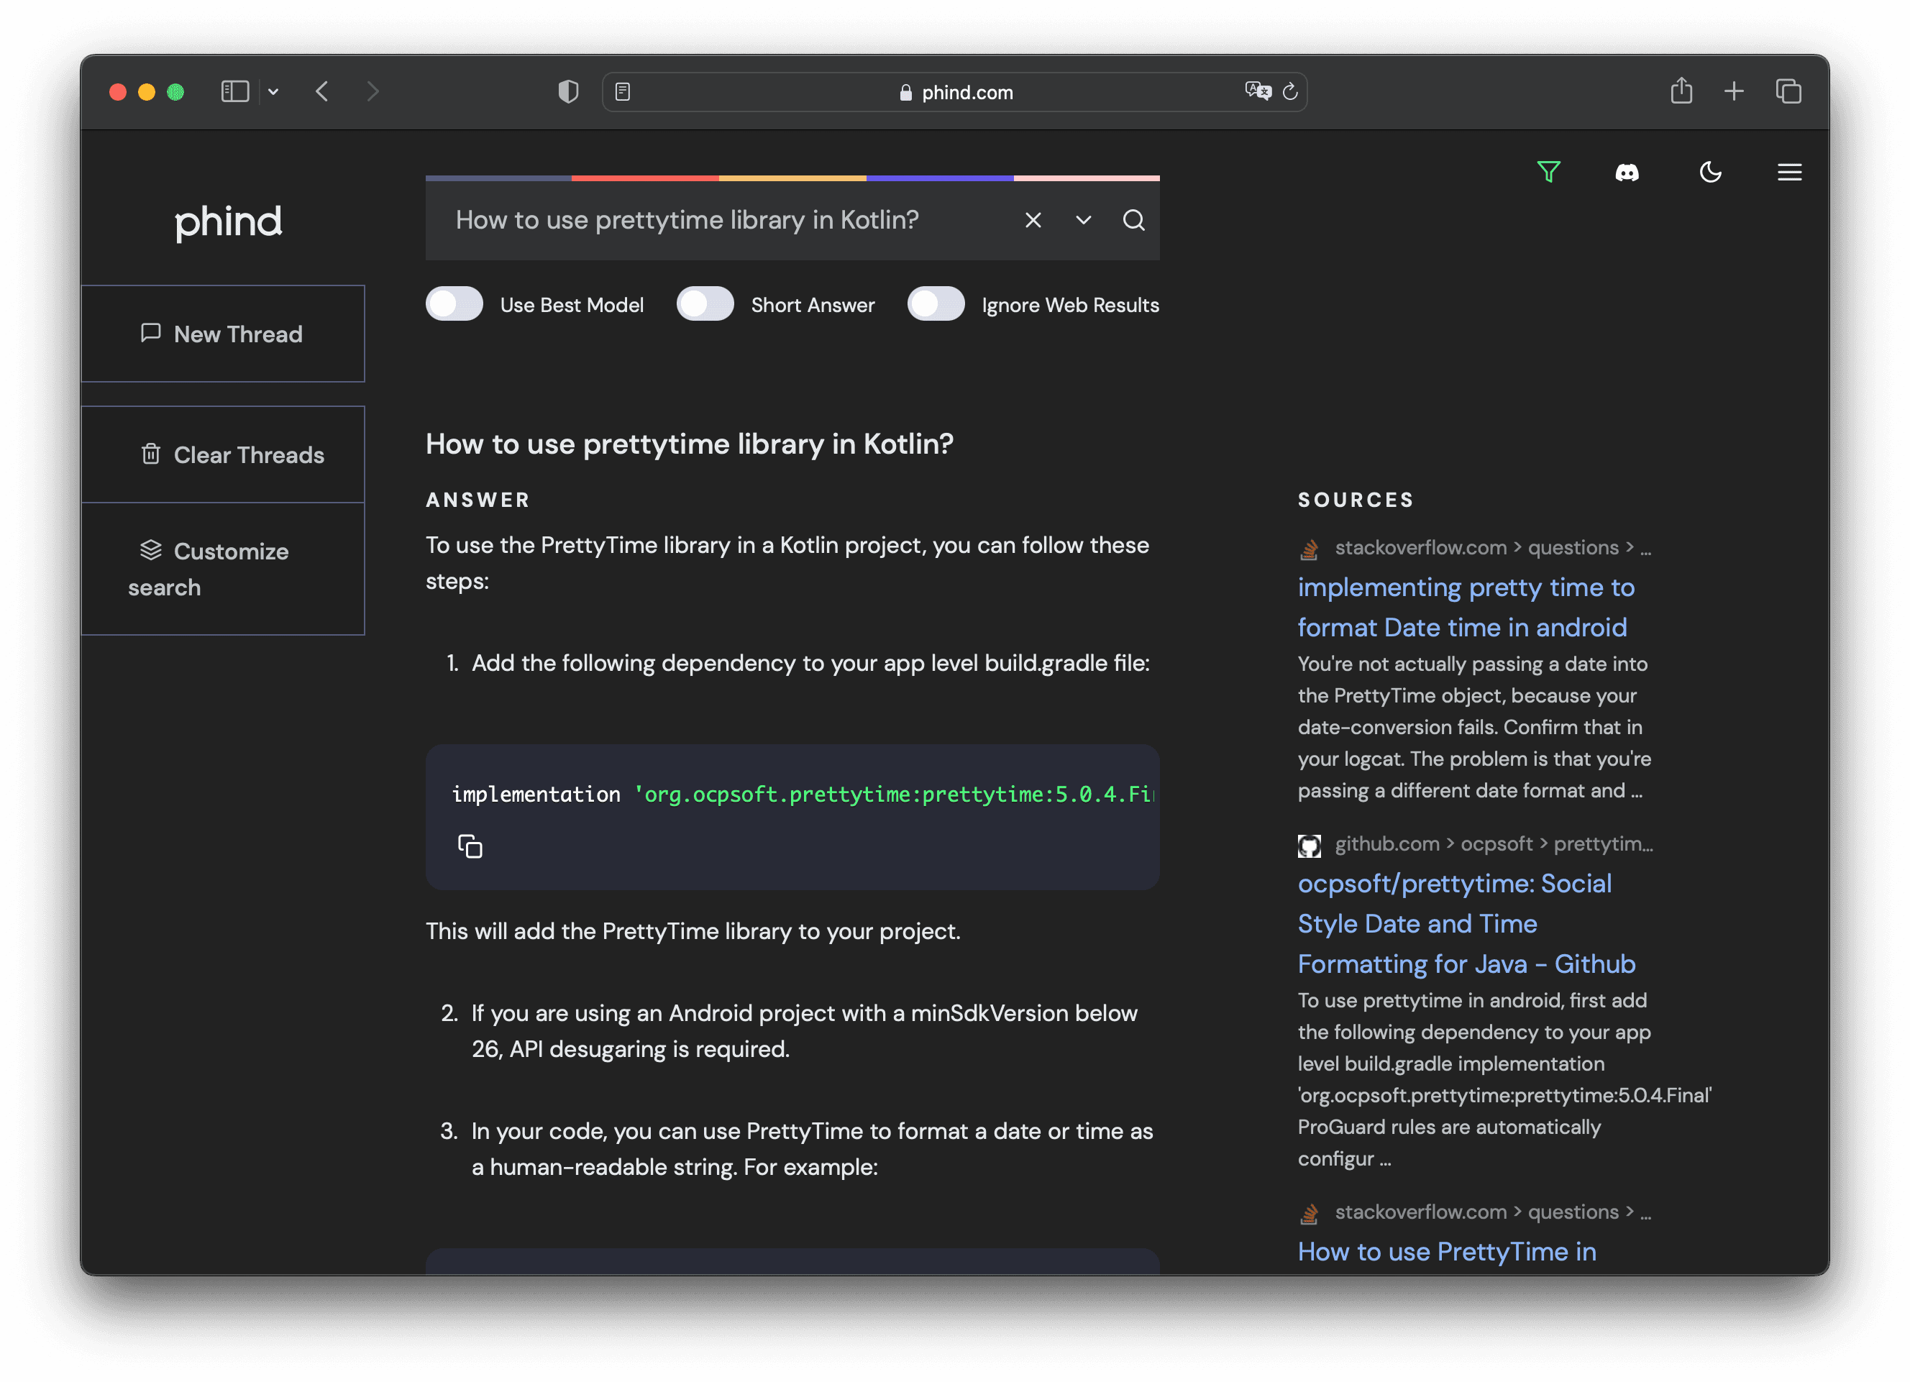Open ocpsoft/prettytime Github source link

(1466, 924)
